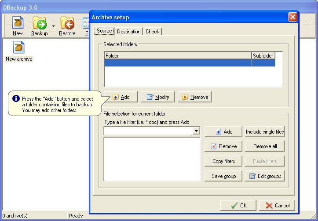This screenshot has height=221, width=318.
Task: Click the Save group button
Action: click(223, 176)
